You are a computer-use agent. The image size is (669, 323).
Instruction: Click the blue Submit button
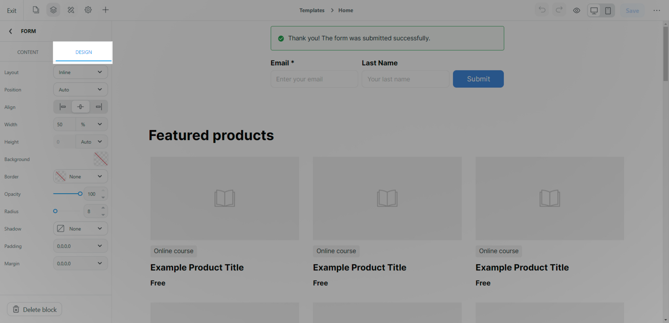[x=478, y=79]
